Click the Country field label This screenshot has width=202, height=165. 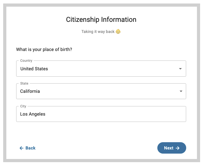(26, 60)
